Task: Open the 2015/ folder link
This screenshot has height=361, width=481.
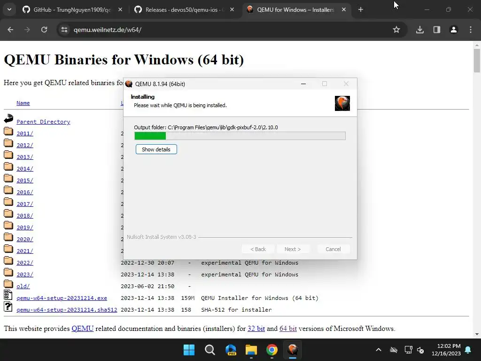Action: [25, 180]
